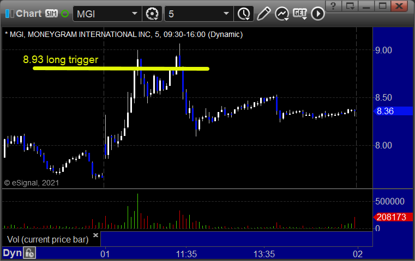Maximize the chart window
Image resolution: width=415 pixels, height=261 pixels.
click(382, 5)
